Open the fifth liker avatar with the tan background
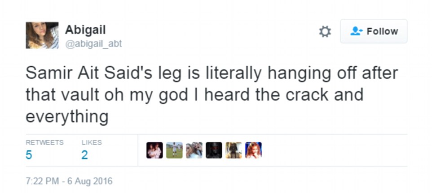The image size is (432, 193). coord(234,150)
